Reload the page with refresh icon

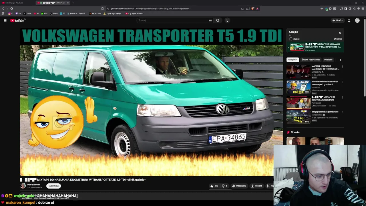[11, 9]
